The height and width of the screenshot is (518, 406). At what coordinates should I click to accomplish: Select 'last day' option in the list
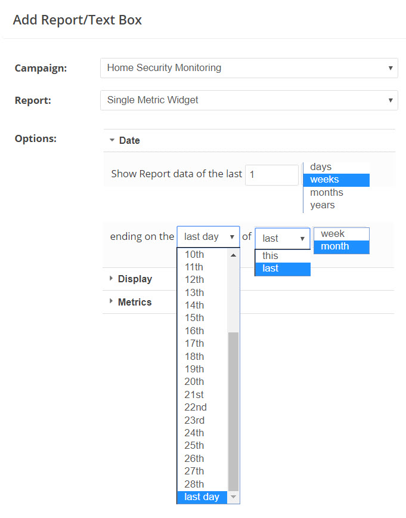tap(202, 497)
